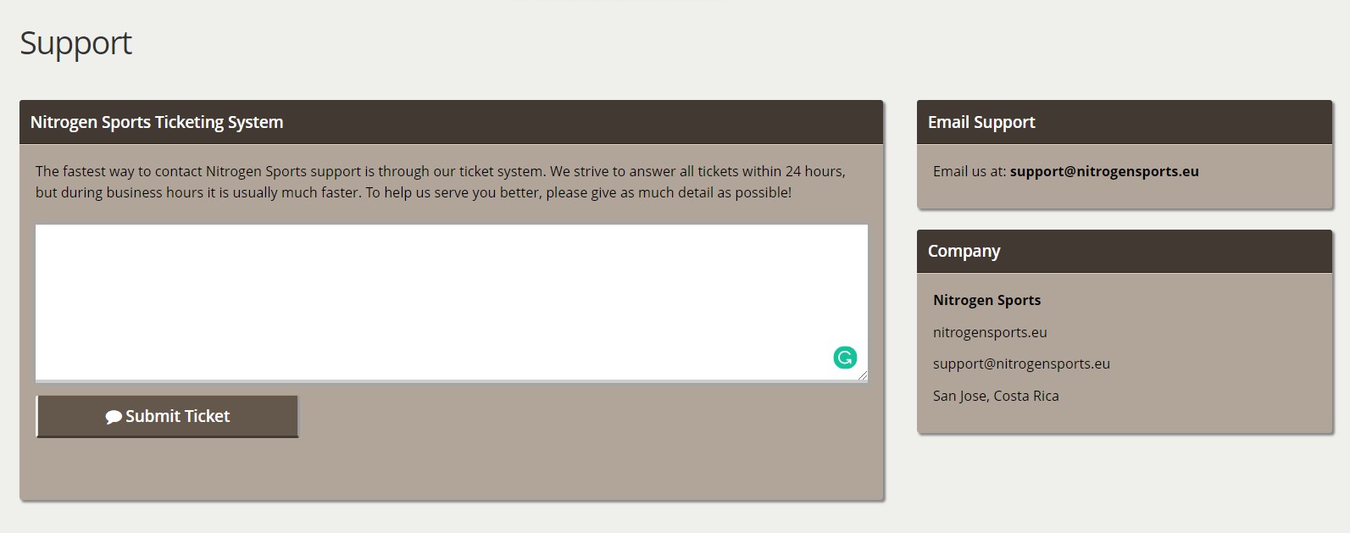Click the San Jose, Costa Rica address
1350x533 pixels.
[996, 396]
